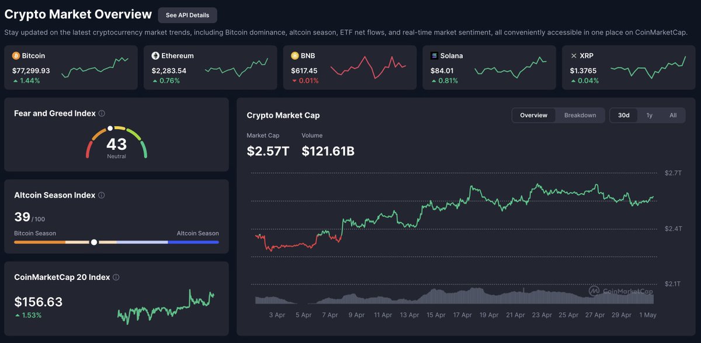Click the $2.7T axis label
The image size is (701, 343).
[674, 173]
